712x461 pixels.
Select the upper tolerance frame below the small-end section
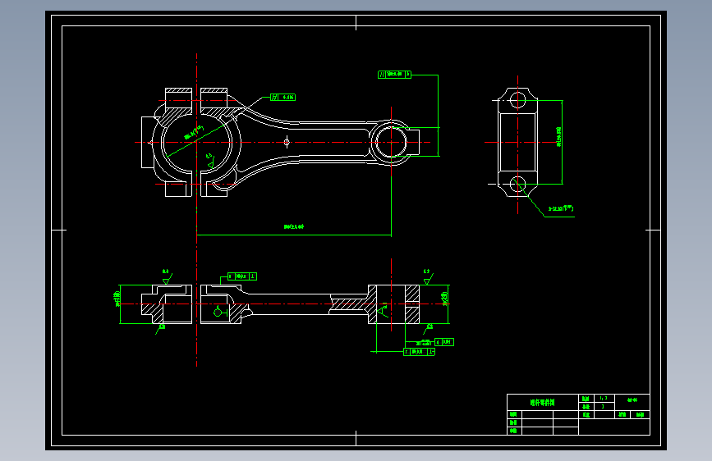coord(444,342)
